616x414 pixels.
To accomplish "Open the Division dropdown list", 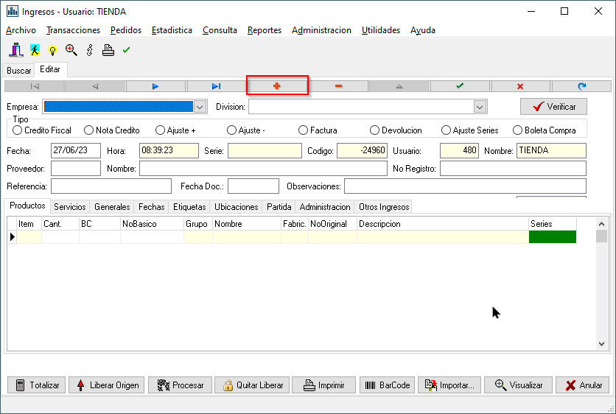I will tap(480, 107).
